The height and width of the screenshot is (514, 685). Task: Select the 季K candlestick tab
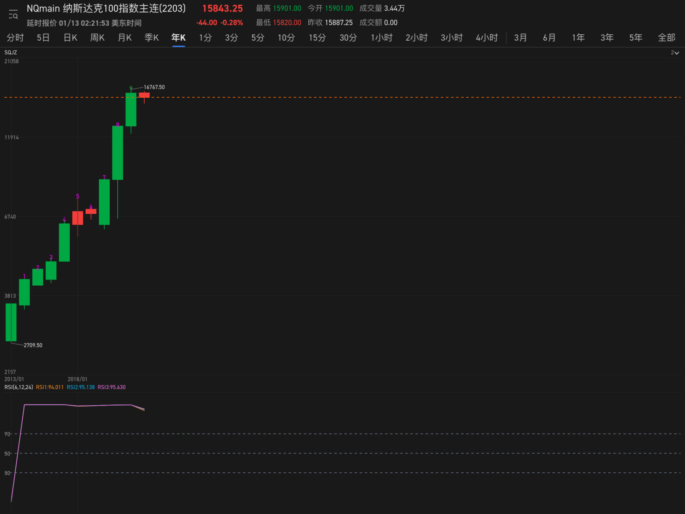(x=152, y=38)
